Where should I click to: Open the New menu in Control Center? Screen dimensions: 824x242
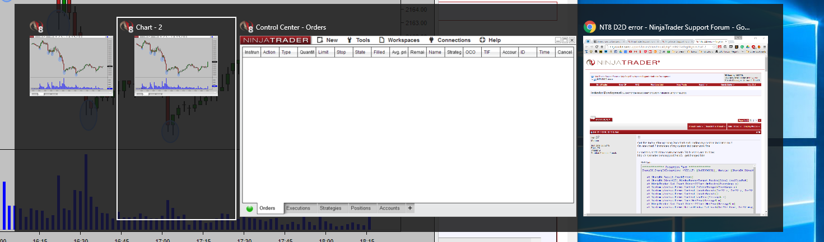pos(332,40)
